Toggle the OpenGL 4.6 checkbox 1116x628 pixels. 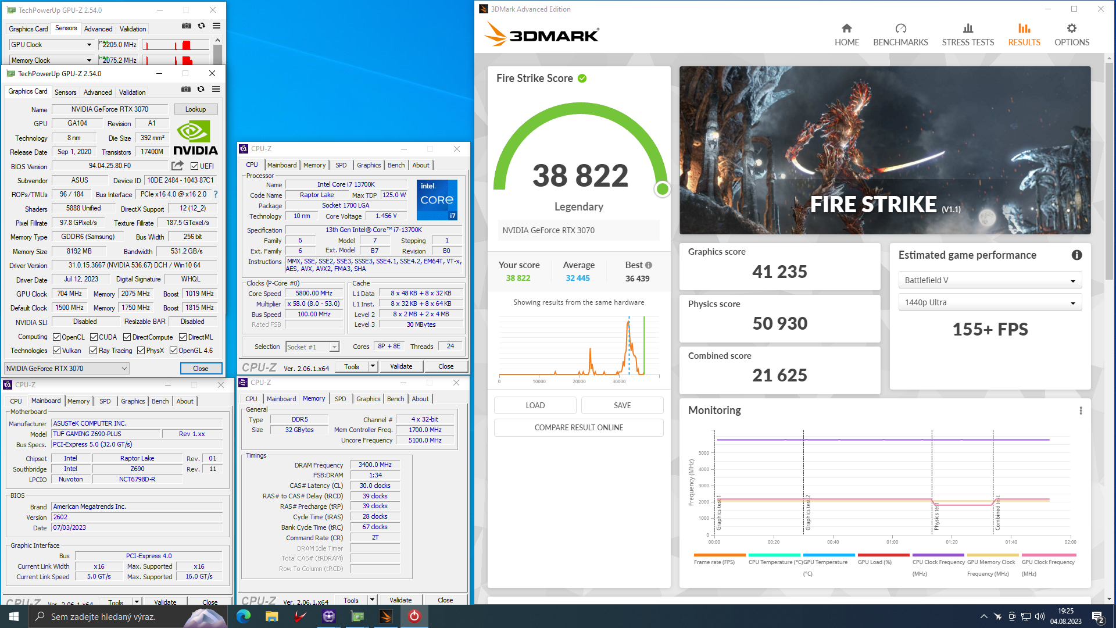click(x=173, y=351)
